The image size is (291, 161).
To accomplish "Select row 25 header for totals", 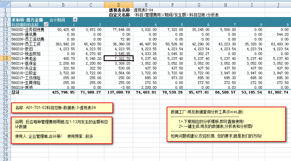I will [5, 92].
